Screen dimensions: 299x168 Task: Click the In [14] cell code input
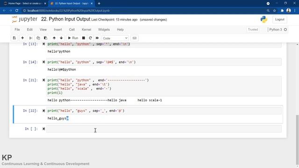pyautogui.click(x=164, y=62)
